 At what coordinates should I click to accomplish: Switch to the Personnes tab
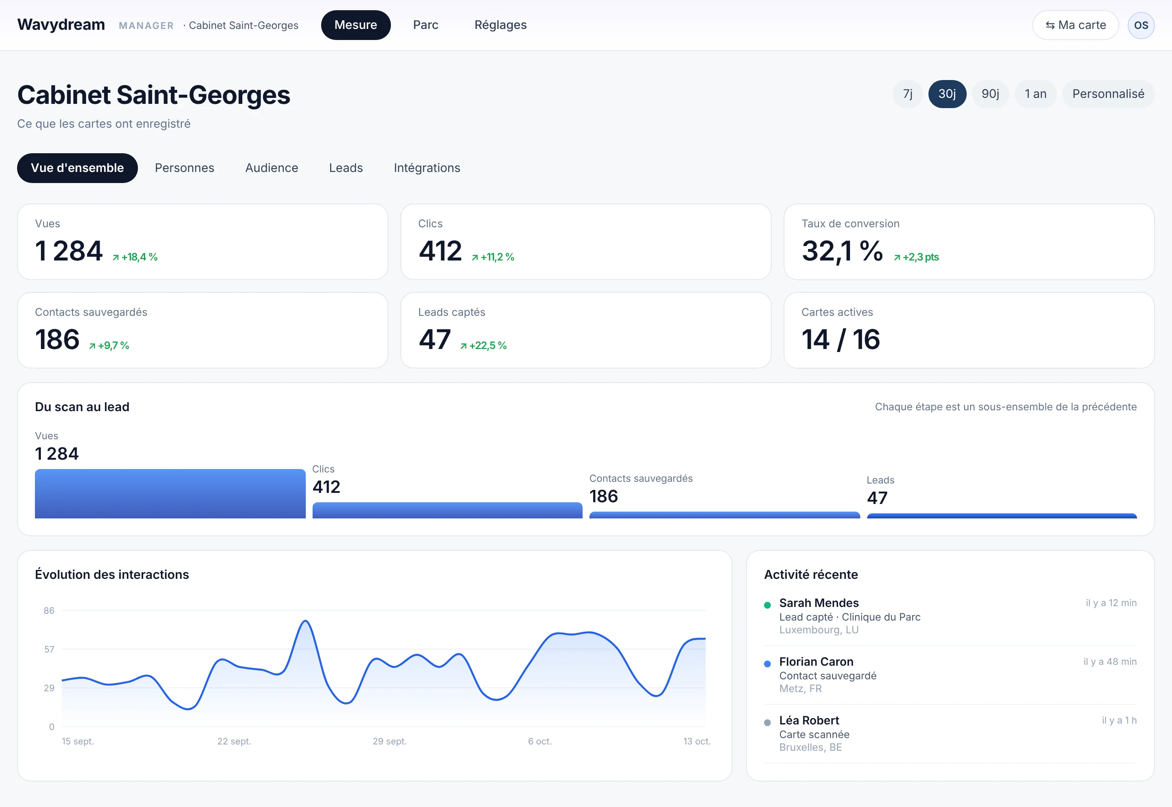[185, 168]
